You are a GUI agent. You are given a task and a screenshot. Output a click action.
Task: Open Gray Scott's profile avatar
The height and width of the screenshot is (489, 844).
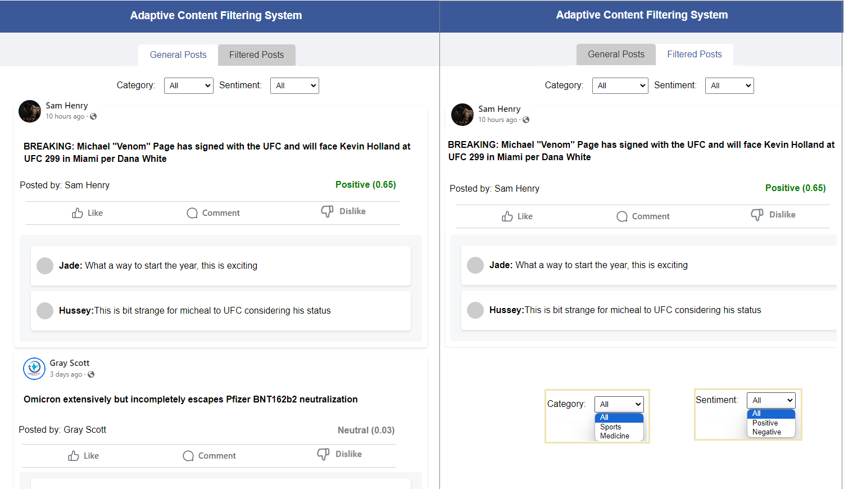34,369
